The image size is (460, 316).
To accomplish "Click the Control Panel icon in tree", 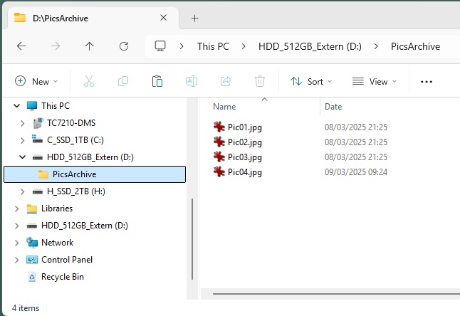I will pyautogui.click(x=31, y=260).
